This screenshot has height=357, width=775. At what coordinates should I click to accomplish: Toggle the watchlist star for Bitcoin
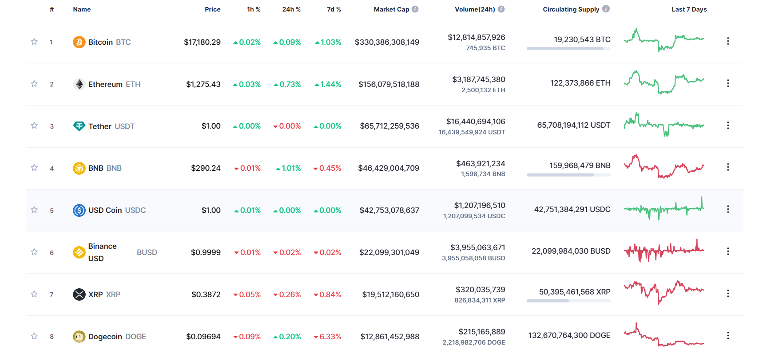(x=34, y=42)
